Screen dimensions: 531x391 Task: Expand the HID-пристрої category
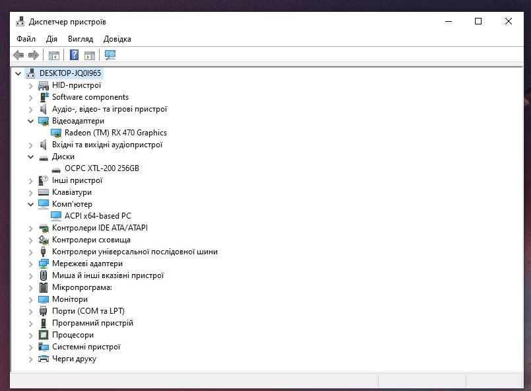[30, 86]
